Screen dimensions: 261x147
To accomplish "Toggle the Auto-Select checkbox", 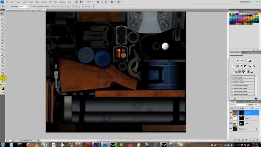I will [x=10, y=7].
